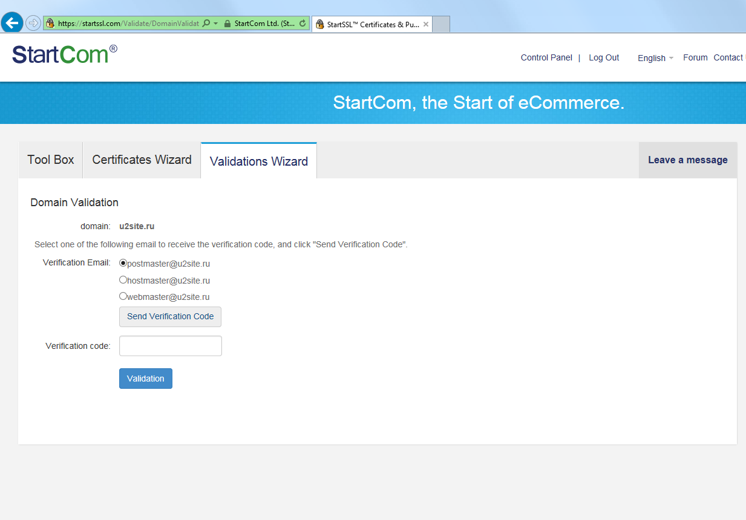Viewport: 746px width, 520px height.
Task: Click the blue Validation button
Action: pyautogui.click(x=146, y=379)
